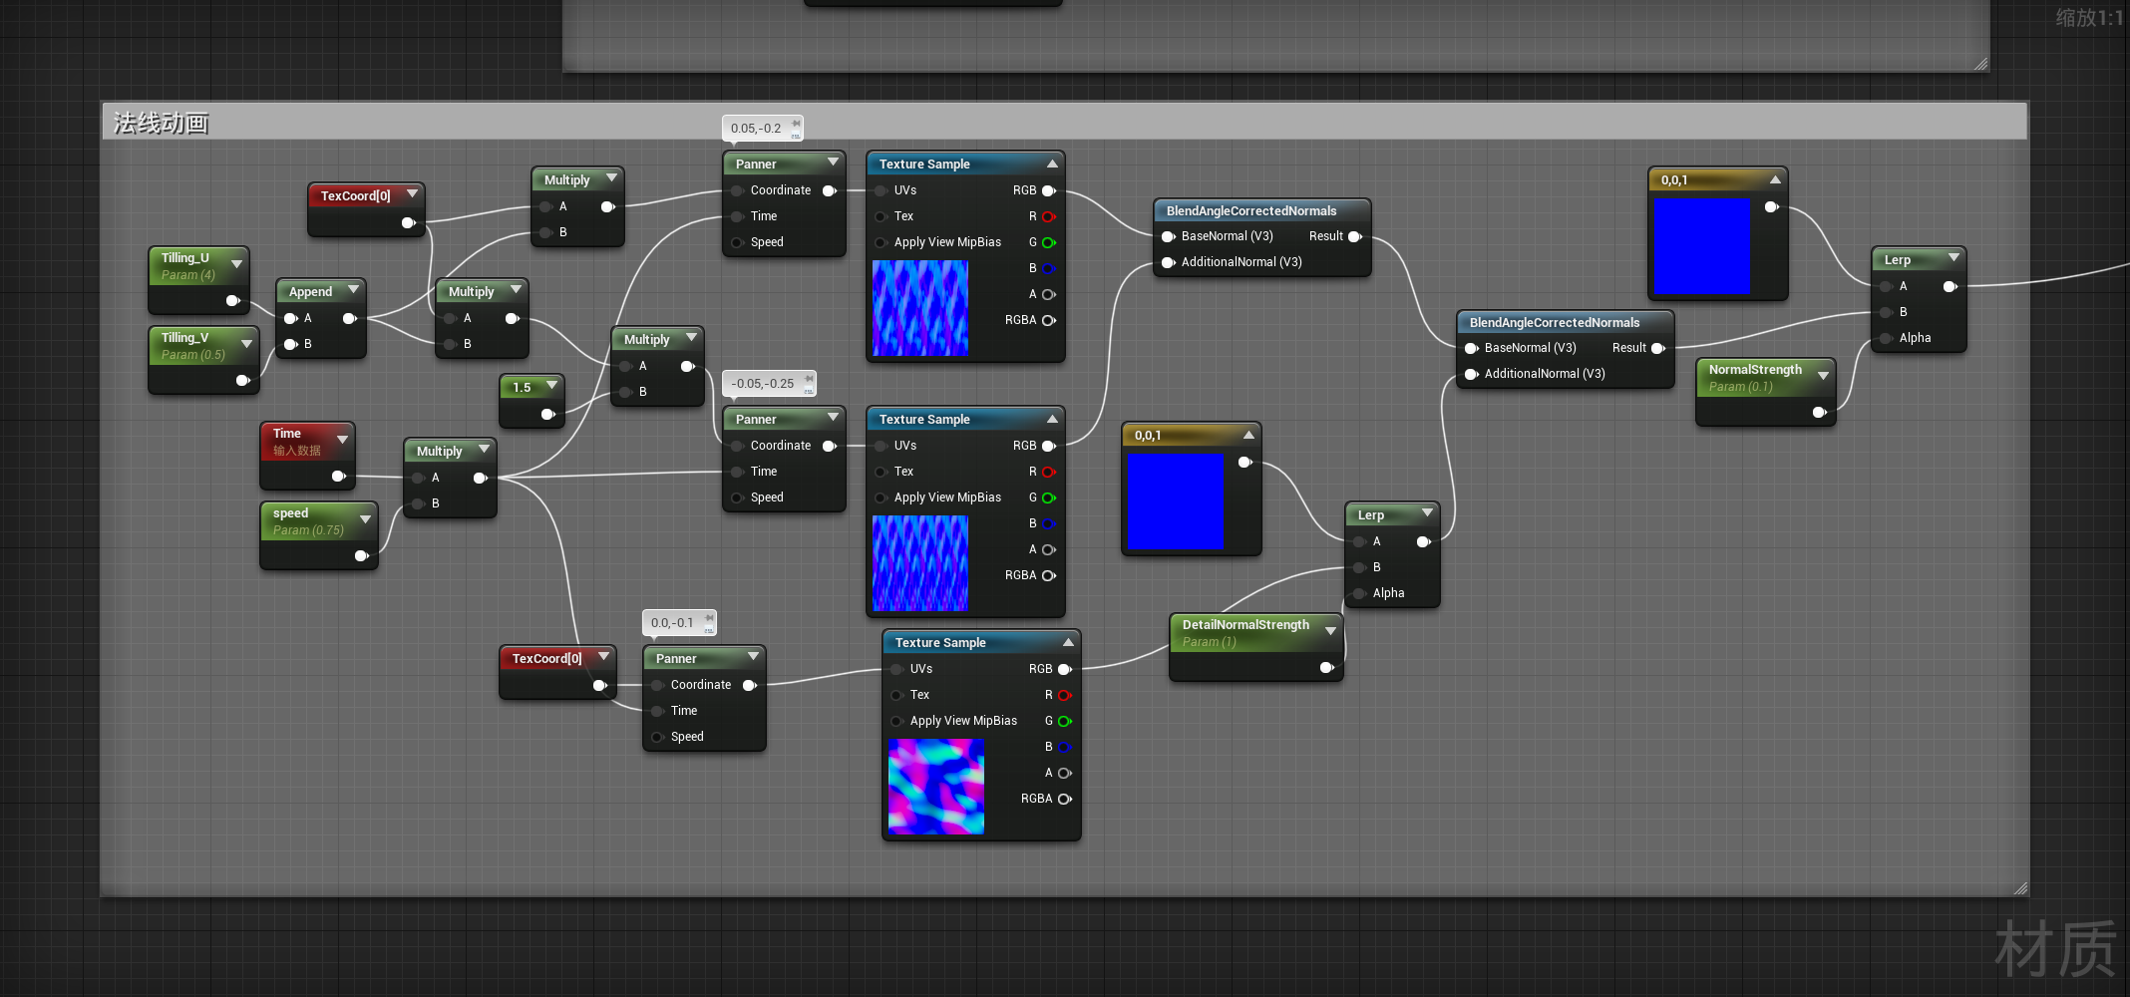Image resolution: width=2130 pixels, height=997 pixels.
Task: Click MipBias pin on Texture Sample after 0.0,-0.1 Panner
Action: click(897, 721)
